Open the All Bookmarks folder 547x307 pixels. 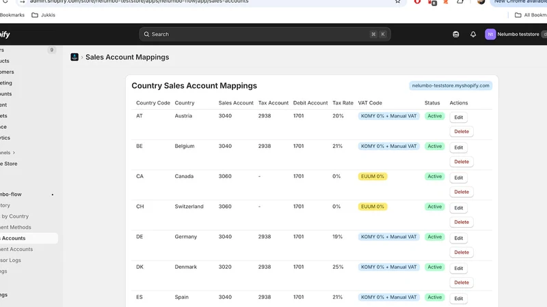coord(531,15)
